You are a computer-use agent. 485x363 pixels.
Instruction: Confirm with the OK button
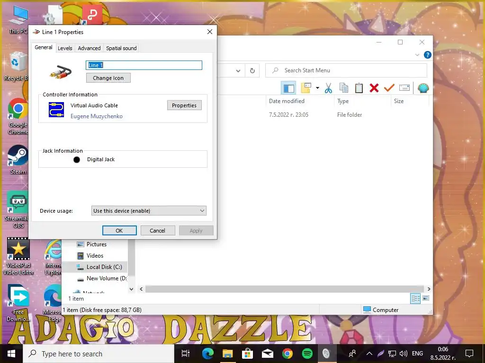pos(119,231)
